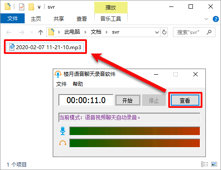Open the 音乐工具 ribbon tab
The height and width of the screenshot is (170, 221).
111,19
